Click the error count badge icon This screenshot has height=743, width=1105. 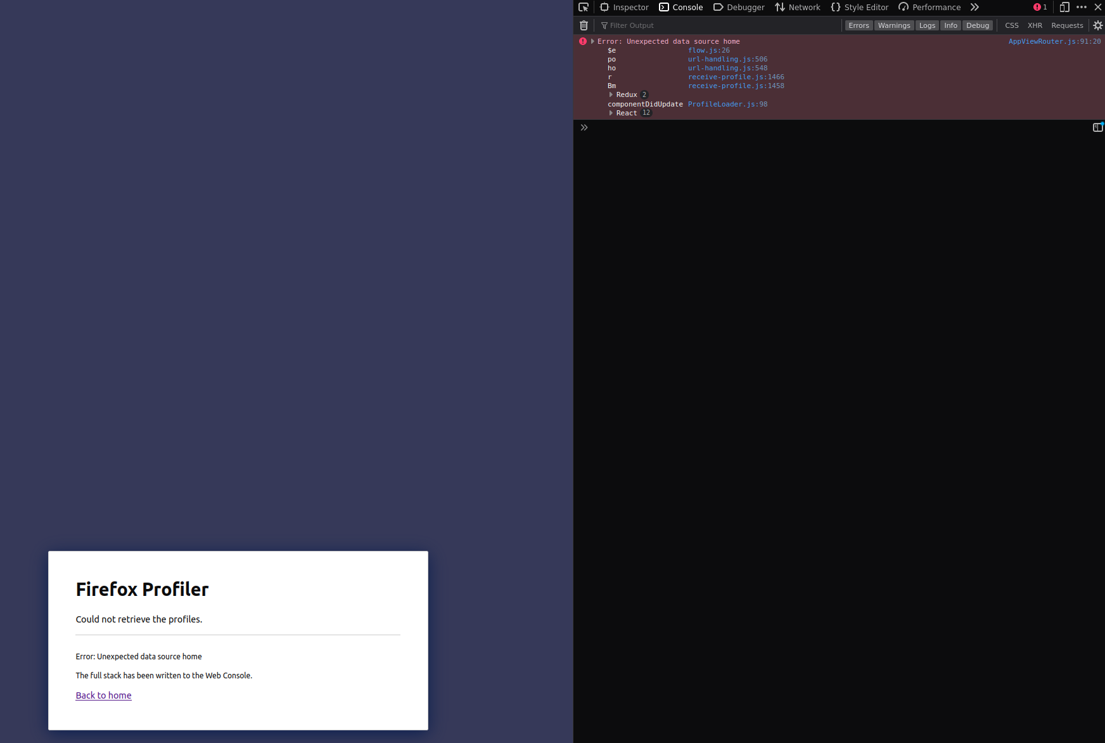1040,8
